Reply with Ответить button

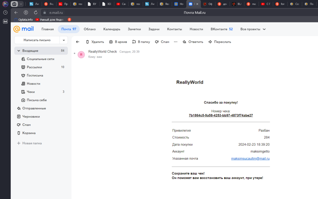pyautogui.click(x=193, y=42)
